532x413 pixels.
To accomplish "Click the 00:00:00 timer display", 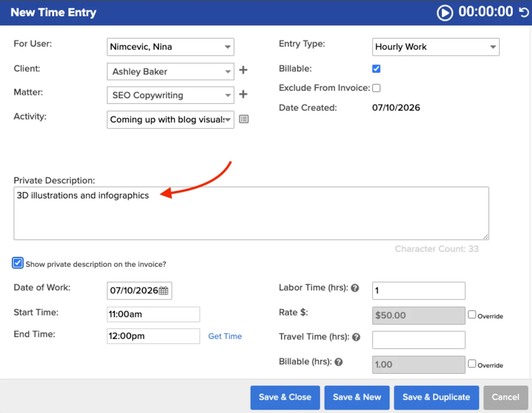I will (486, 12).
